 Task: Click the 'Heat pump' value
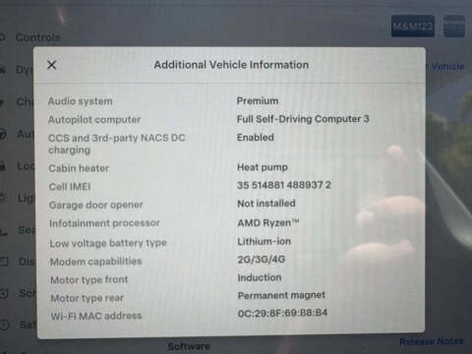click(263, 167)
